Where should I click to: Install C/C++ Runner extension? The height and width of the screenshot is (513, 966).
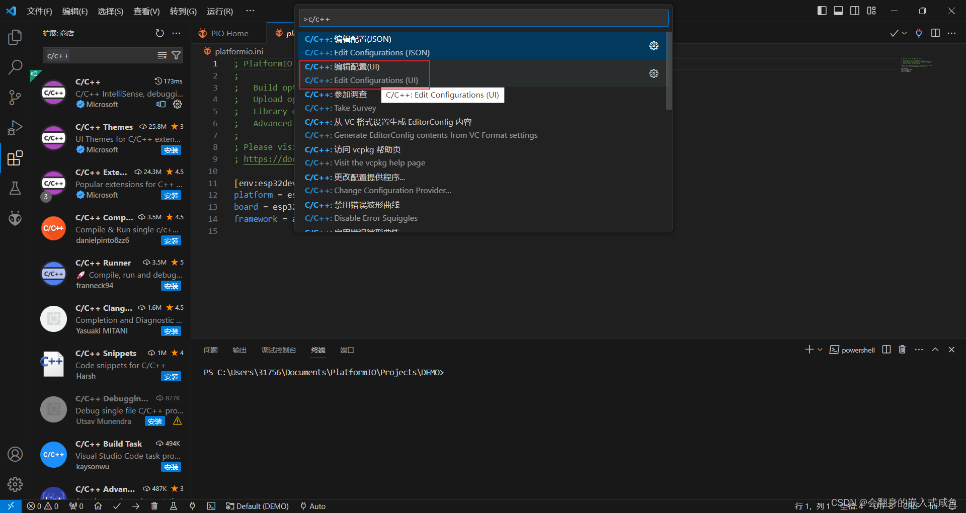[x=171, y=286]
